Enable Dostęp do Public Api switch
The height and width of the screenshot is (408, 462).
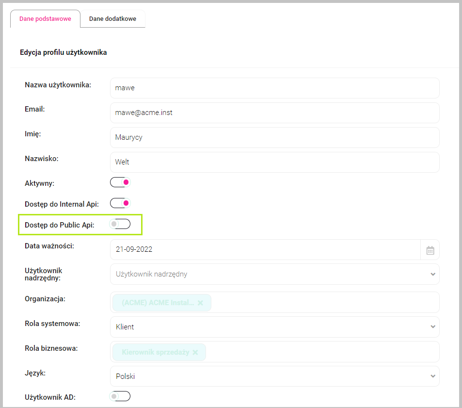tap(120, 224)
